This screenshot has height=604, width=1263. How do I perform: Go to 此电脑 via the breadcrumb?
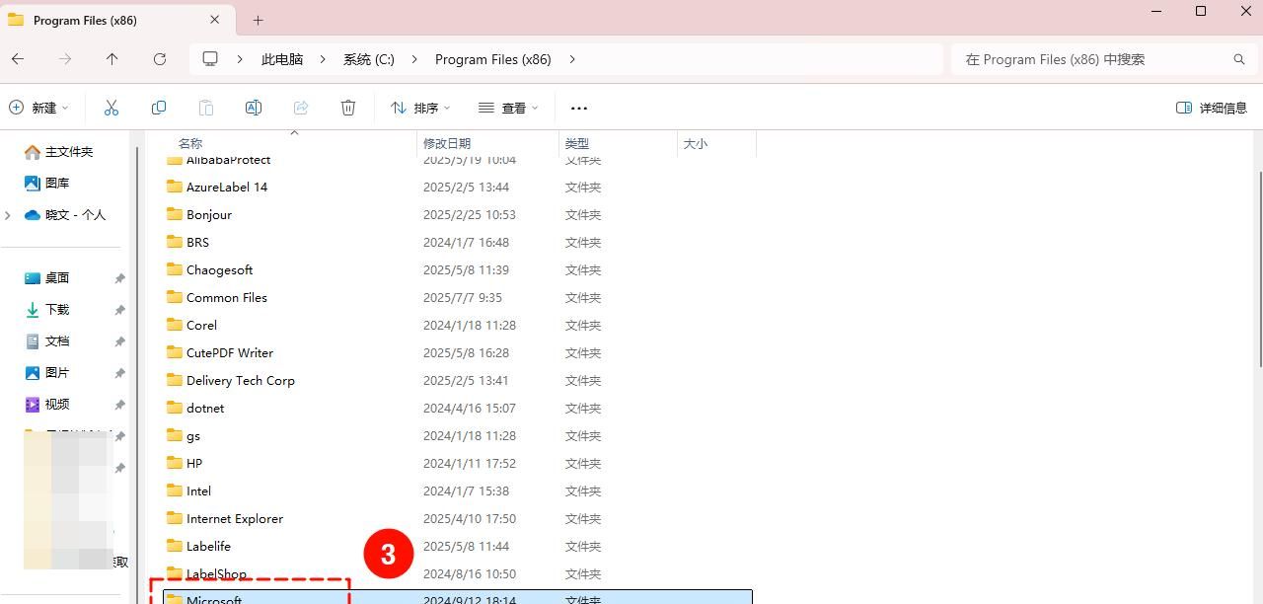tap(281, 59)
